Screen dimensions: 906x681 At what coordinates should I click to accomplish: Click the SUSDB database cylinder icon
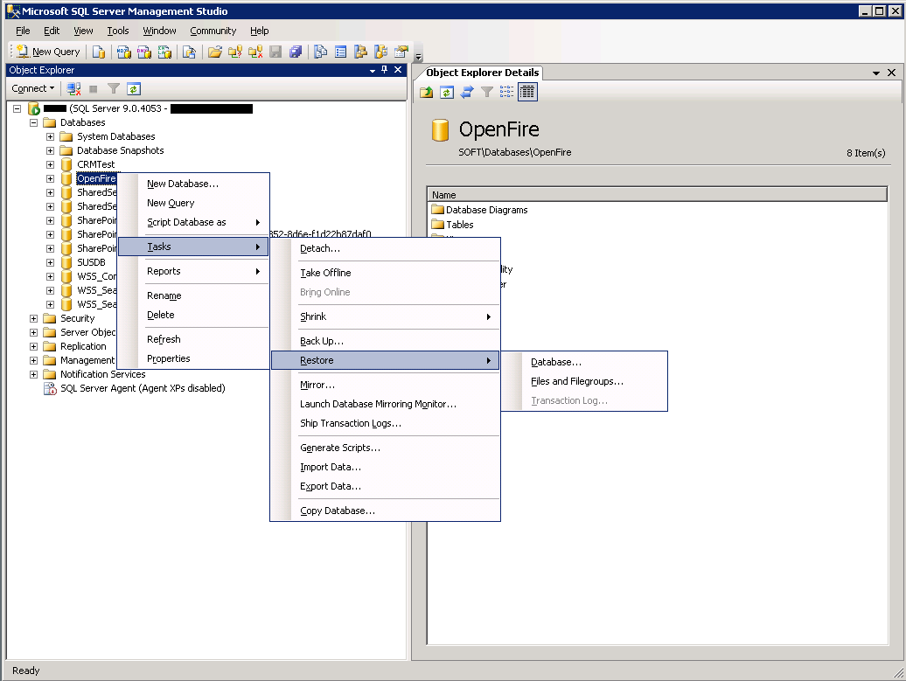[x=66, y=262]
